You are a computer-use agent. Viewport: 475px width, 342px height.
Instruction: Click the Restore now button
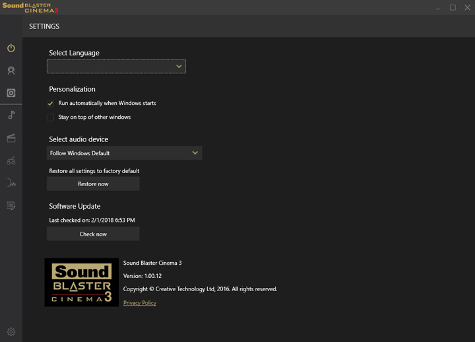tap(93, 184)
